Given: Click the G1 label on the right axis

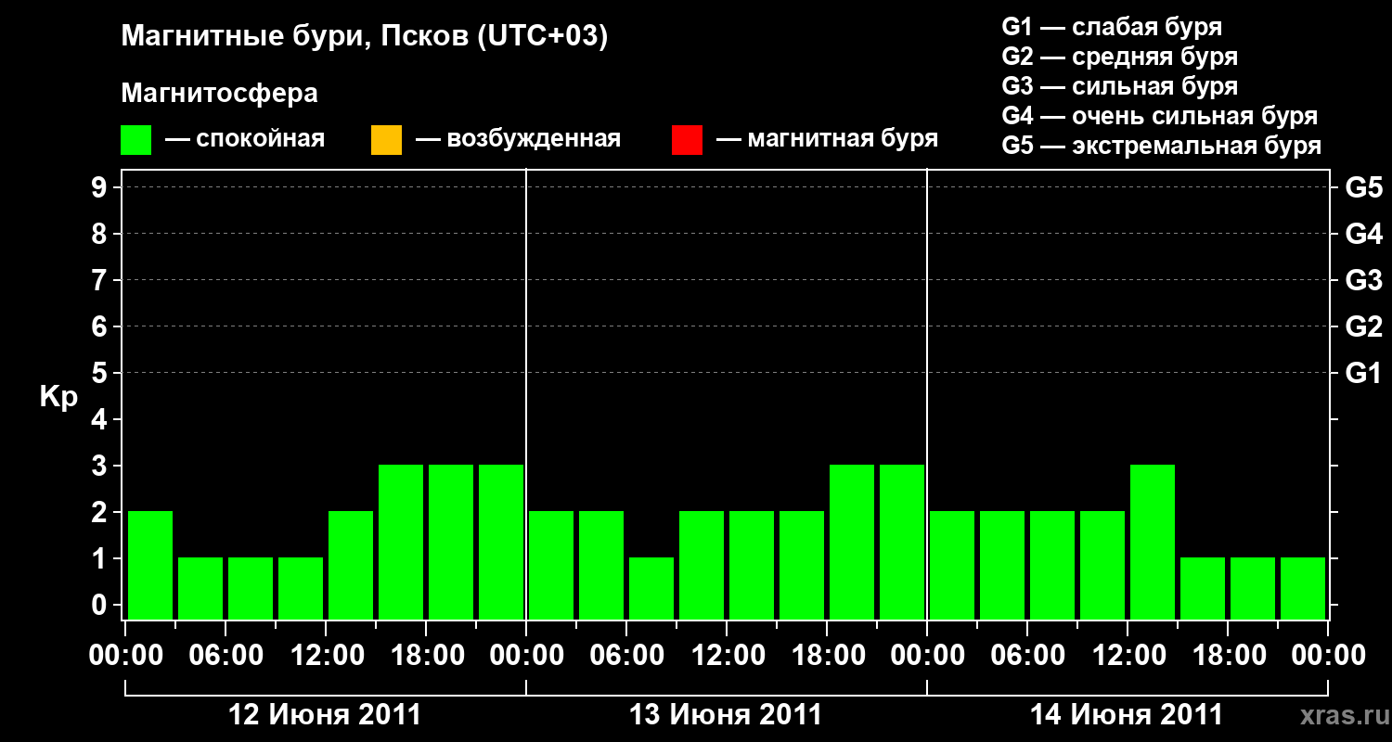Looking at the screenshot, I should [1363, 373].
